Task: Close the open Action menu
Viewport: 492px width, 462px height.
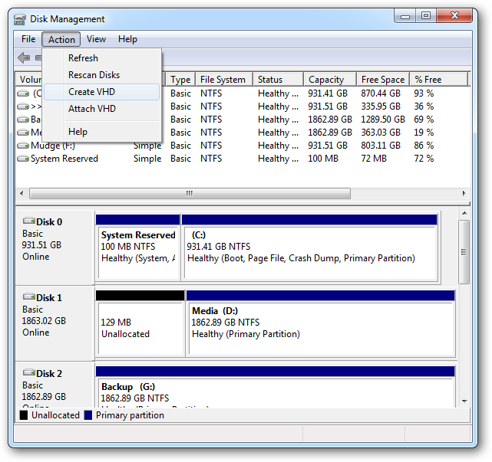Action: coord(61,40)
